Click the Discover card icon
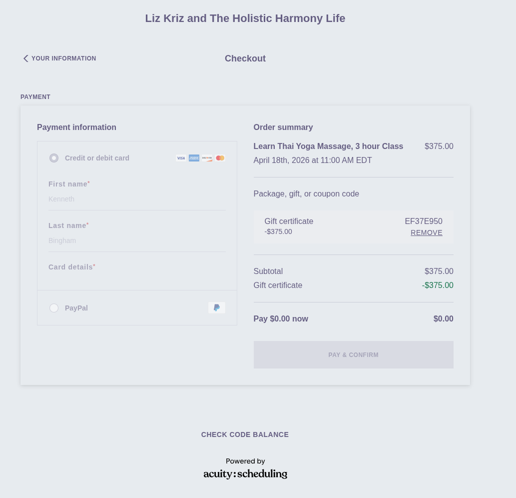 207,158
